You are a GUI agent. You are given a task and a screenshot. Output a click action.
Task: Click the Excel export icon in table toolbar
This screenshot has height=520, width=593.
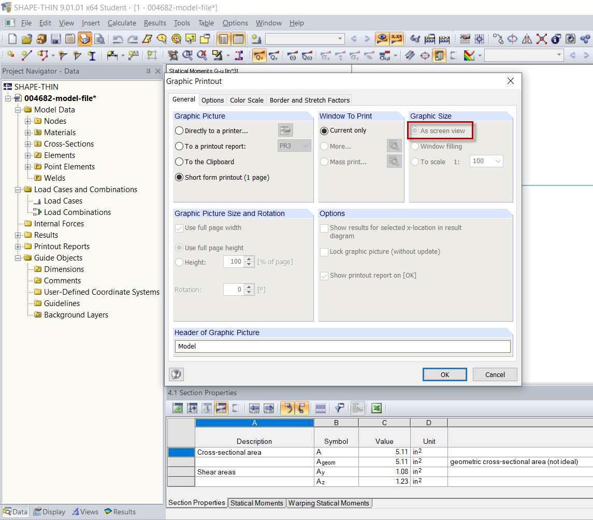[377, 408]
